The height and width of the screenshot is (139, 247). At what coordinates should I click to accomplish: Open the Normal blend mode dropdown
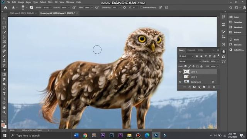(190, 61)
